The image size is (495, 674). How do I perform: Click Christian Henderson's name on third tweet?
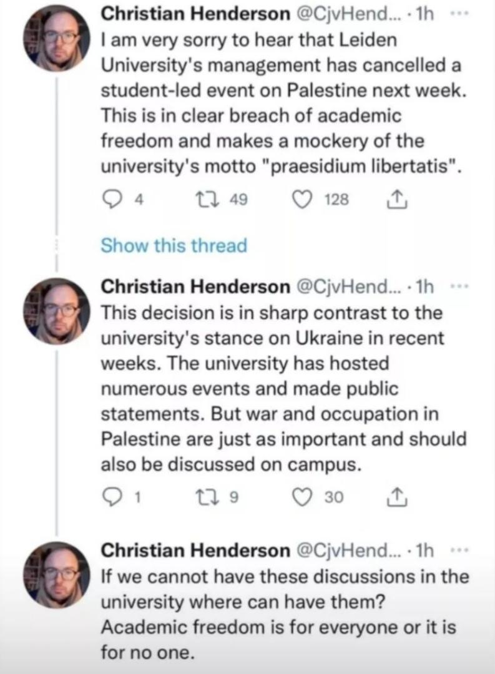pyautogui.click(x=195, y=550)
